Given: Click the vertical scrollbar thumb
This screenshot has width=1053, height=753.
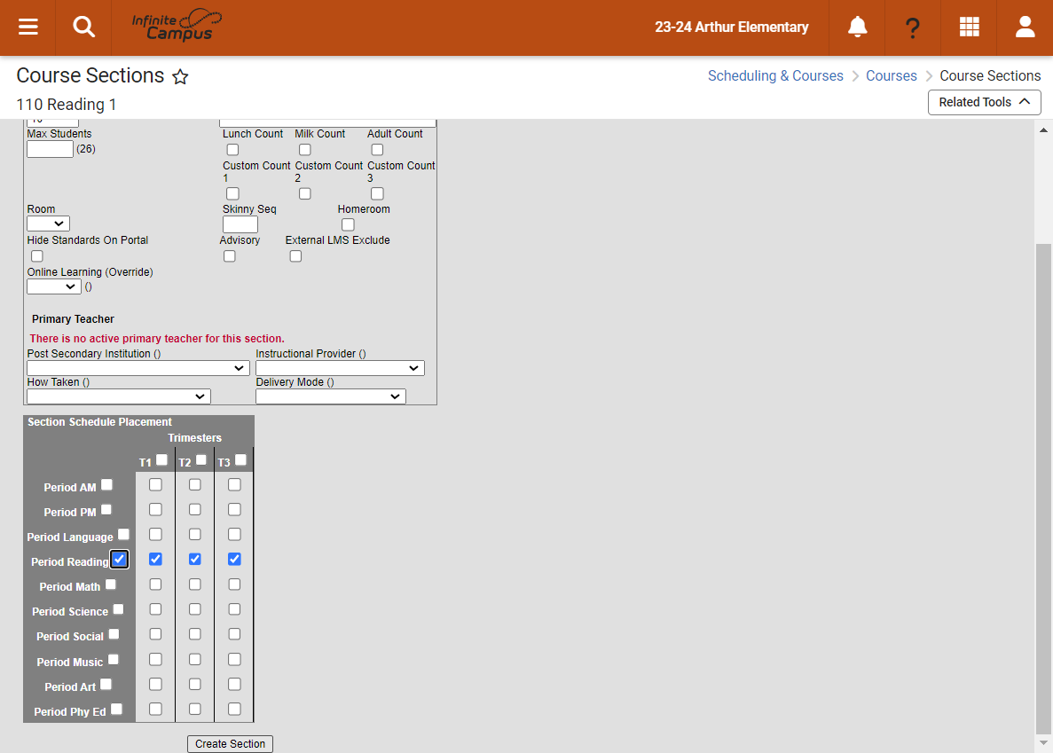Looking at the screenshot, I should tap(1043, 489).
